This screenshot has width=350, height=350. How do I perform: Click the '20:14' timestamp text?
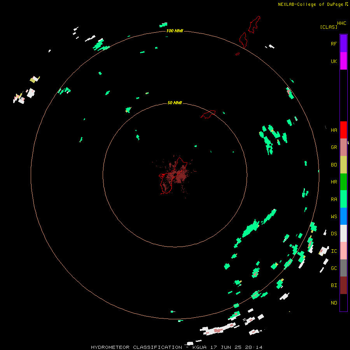coord(254,347)
